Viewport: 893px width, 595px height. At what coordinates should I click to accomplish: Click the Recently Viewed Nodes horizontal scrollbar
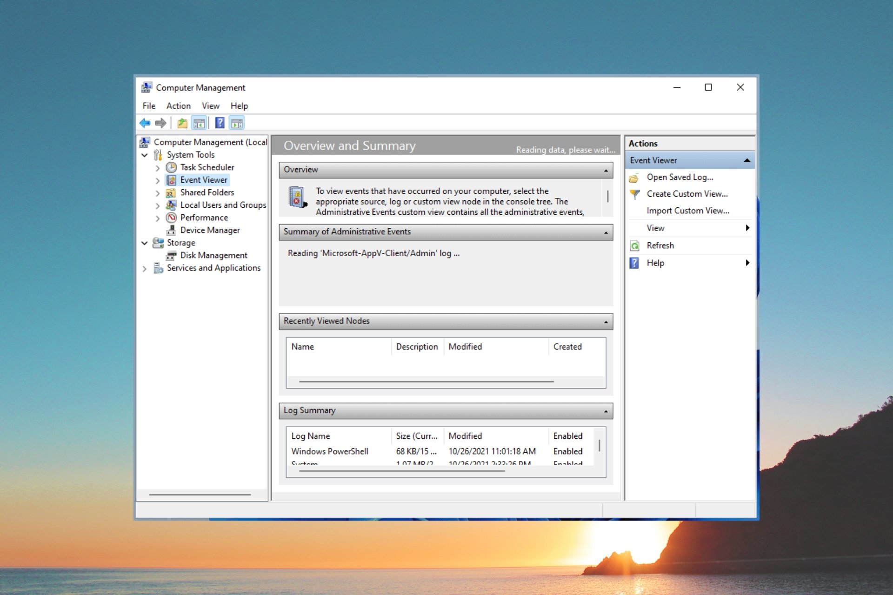[427, 382]
